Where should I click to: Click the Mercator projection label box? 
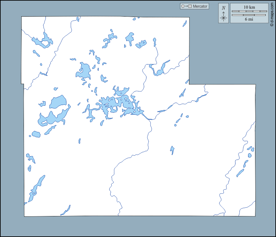[x=194, y=6]
